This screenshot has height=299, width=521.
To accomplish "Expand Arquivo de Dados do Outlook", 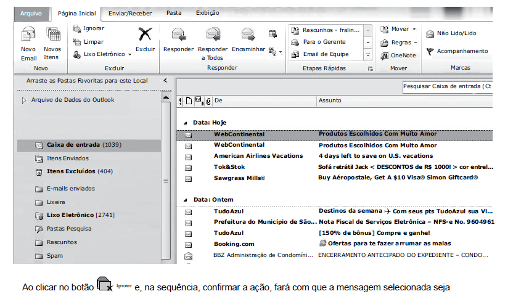I will [x=23, y=100].
